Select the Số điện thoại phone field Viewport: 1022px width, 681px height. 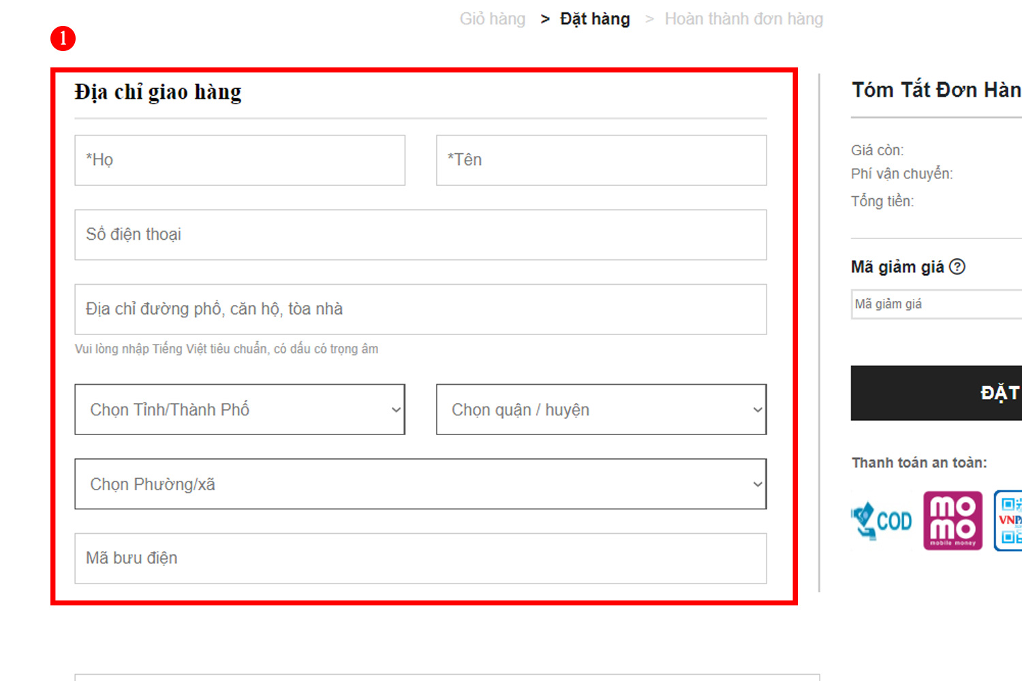[420, 235]
